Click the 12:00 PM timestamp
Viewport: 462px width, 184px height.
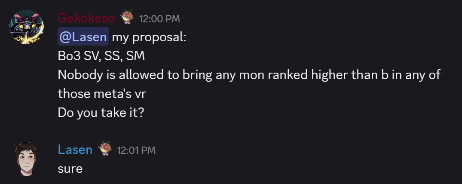click(x=159, y=19)
